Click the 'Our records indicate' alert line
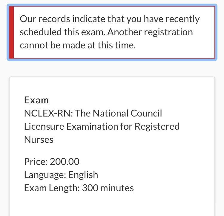Image resolution: width=224 pixels, height=216 pixels. coord(73,19)
